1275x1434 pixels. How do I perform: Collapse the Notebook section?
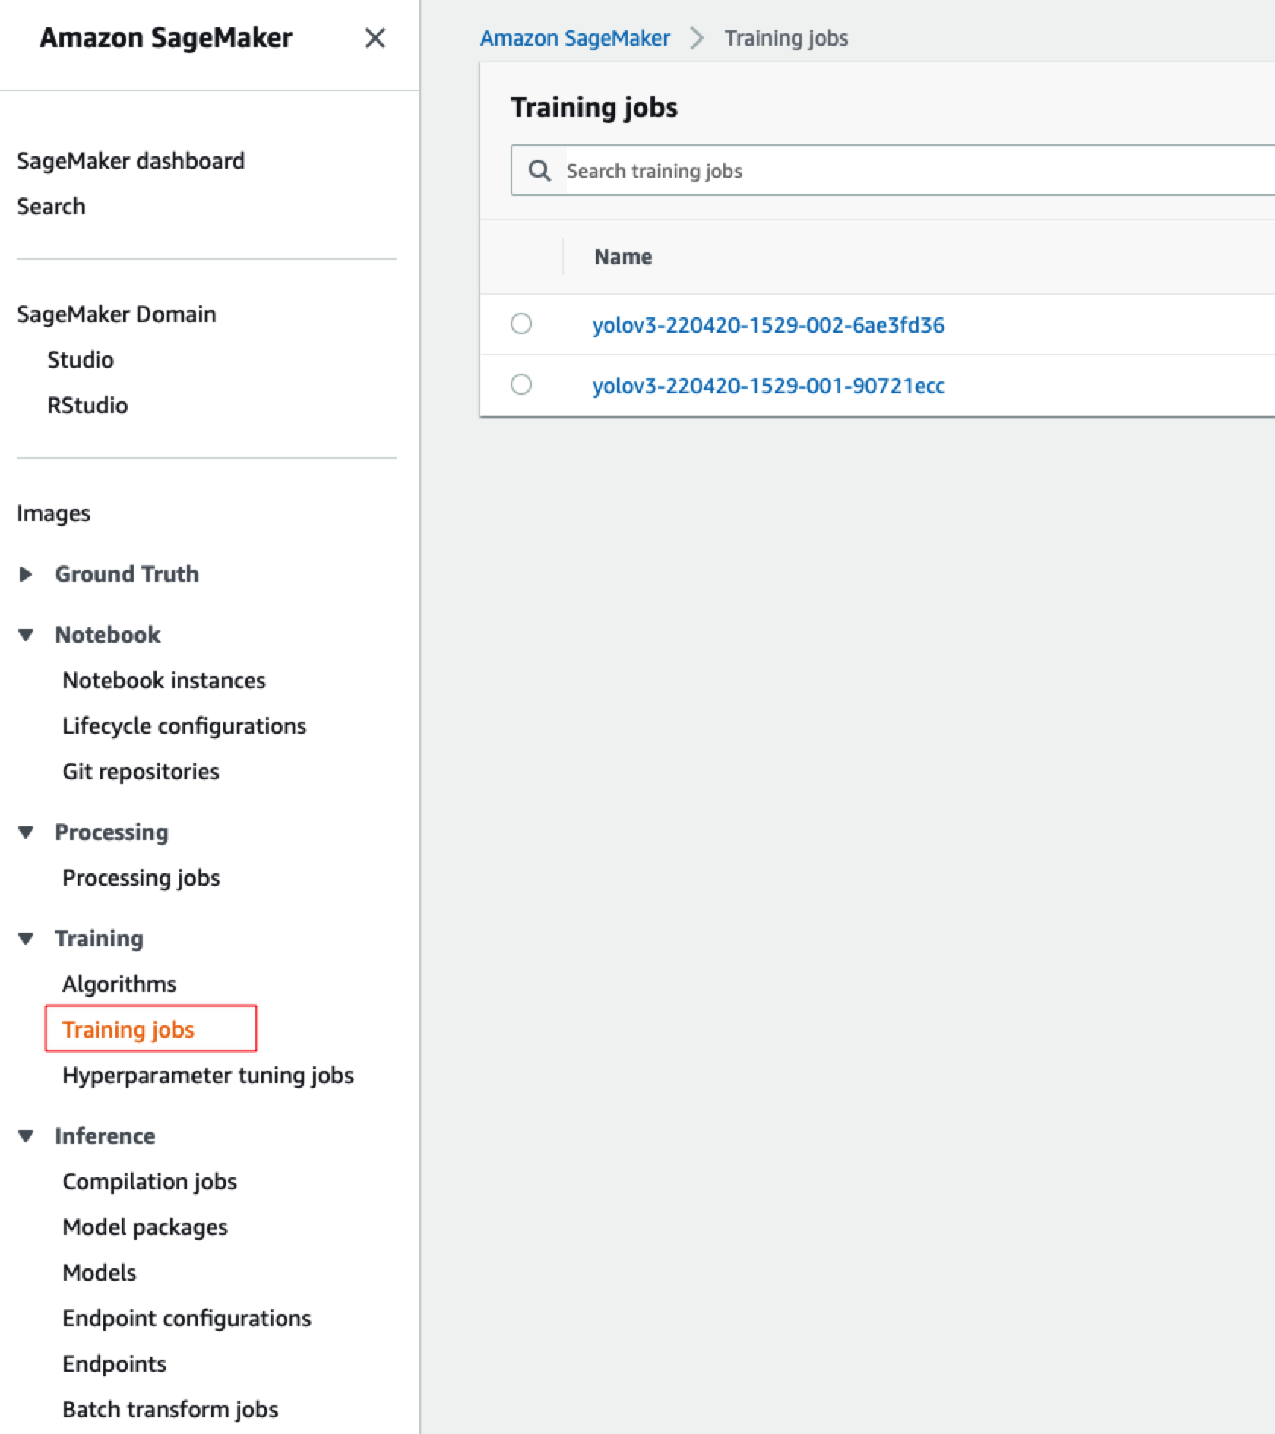click(26, 635)
